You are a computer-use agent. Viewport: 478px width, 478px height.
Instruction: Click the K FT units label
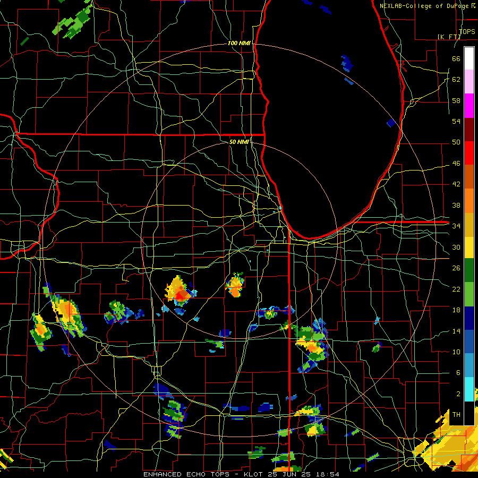tap(449, 37)
